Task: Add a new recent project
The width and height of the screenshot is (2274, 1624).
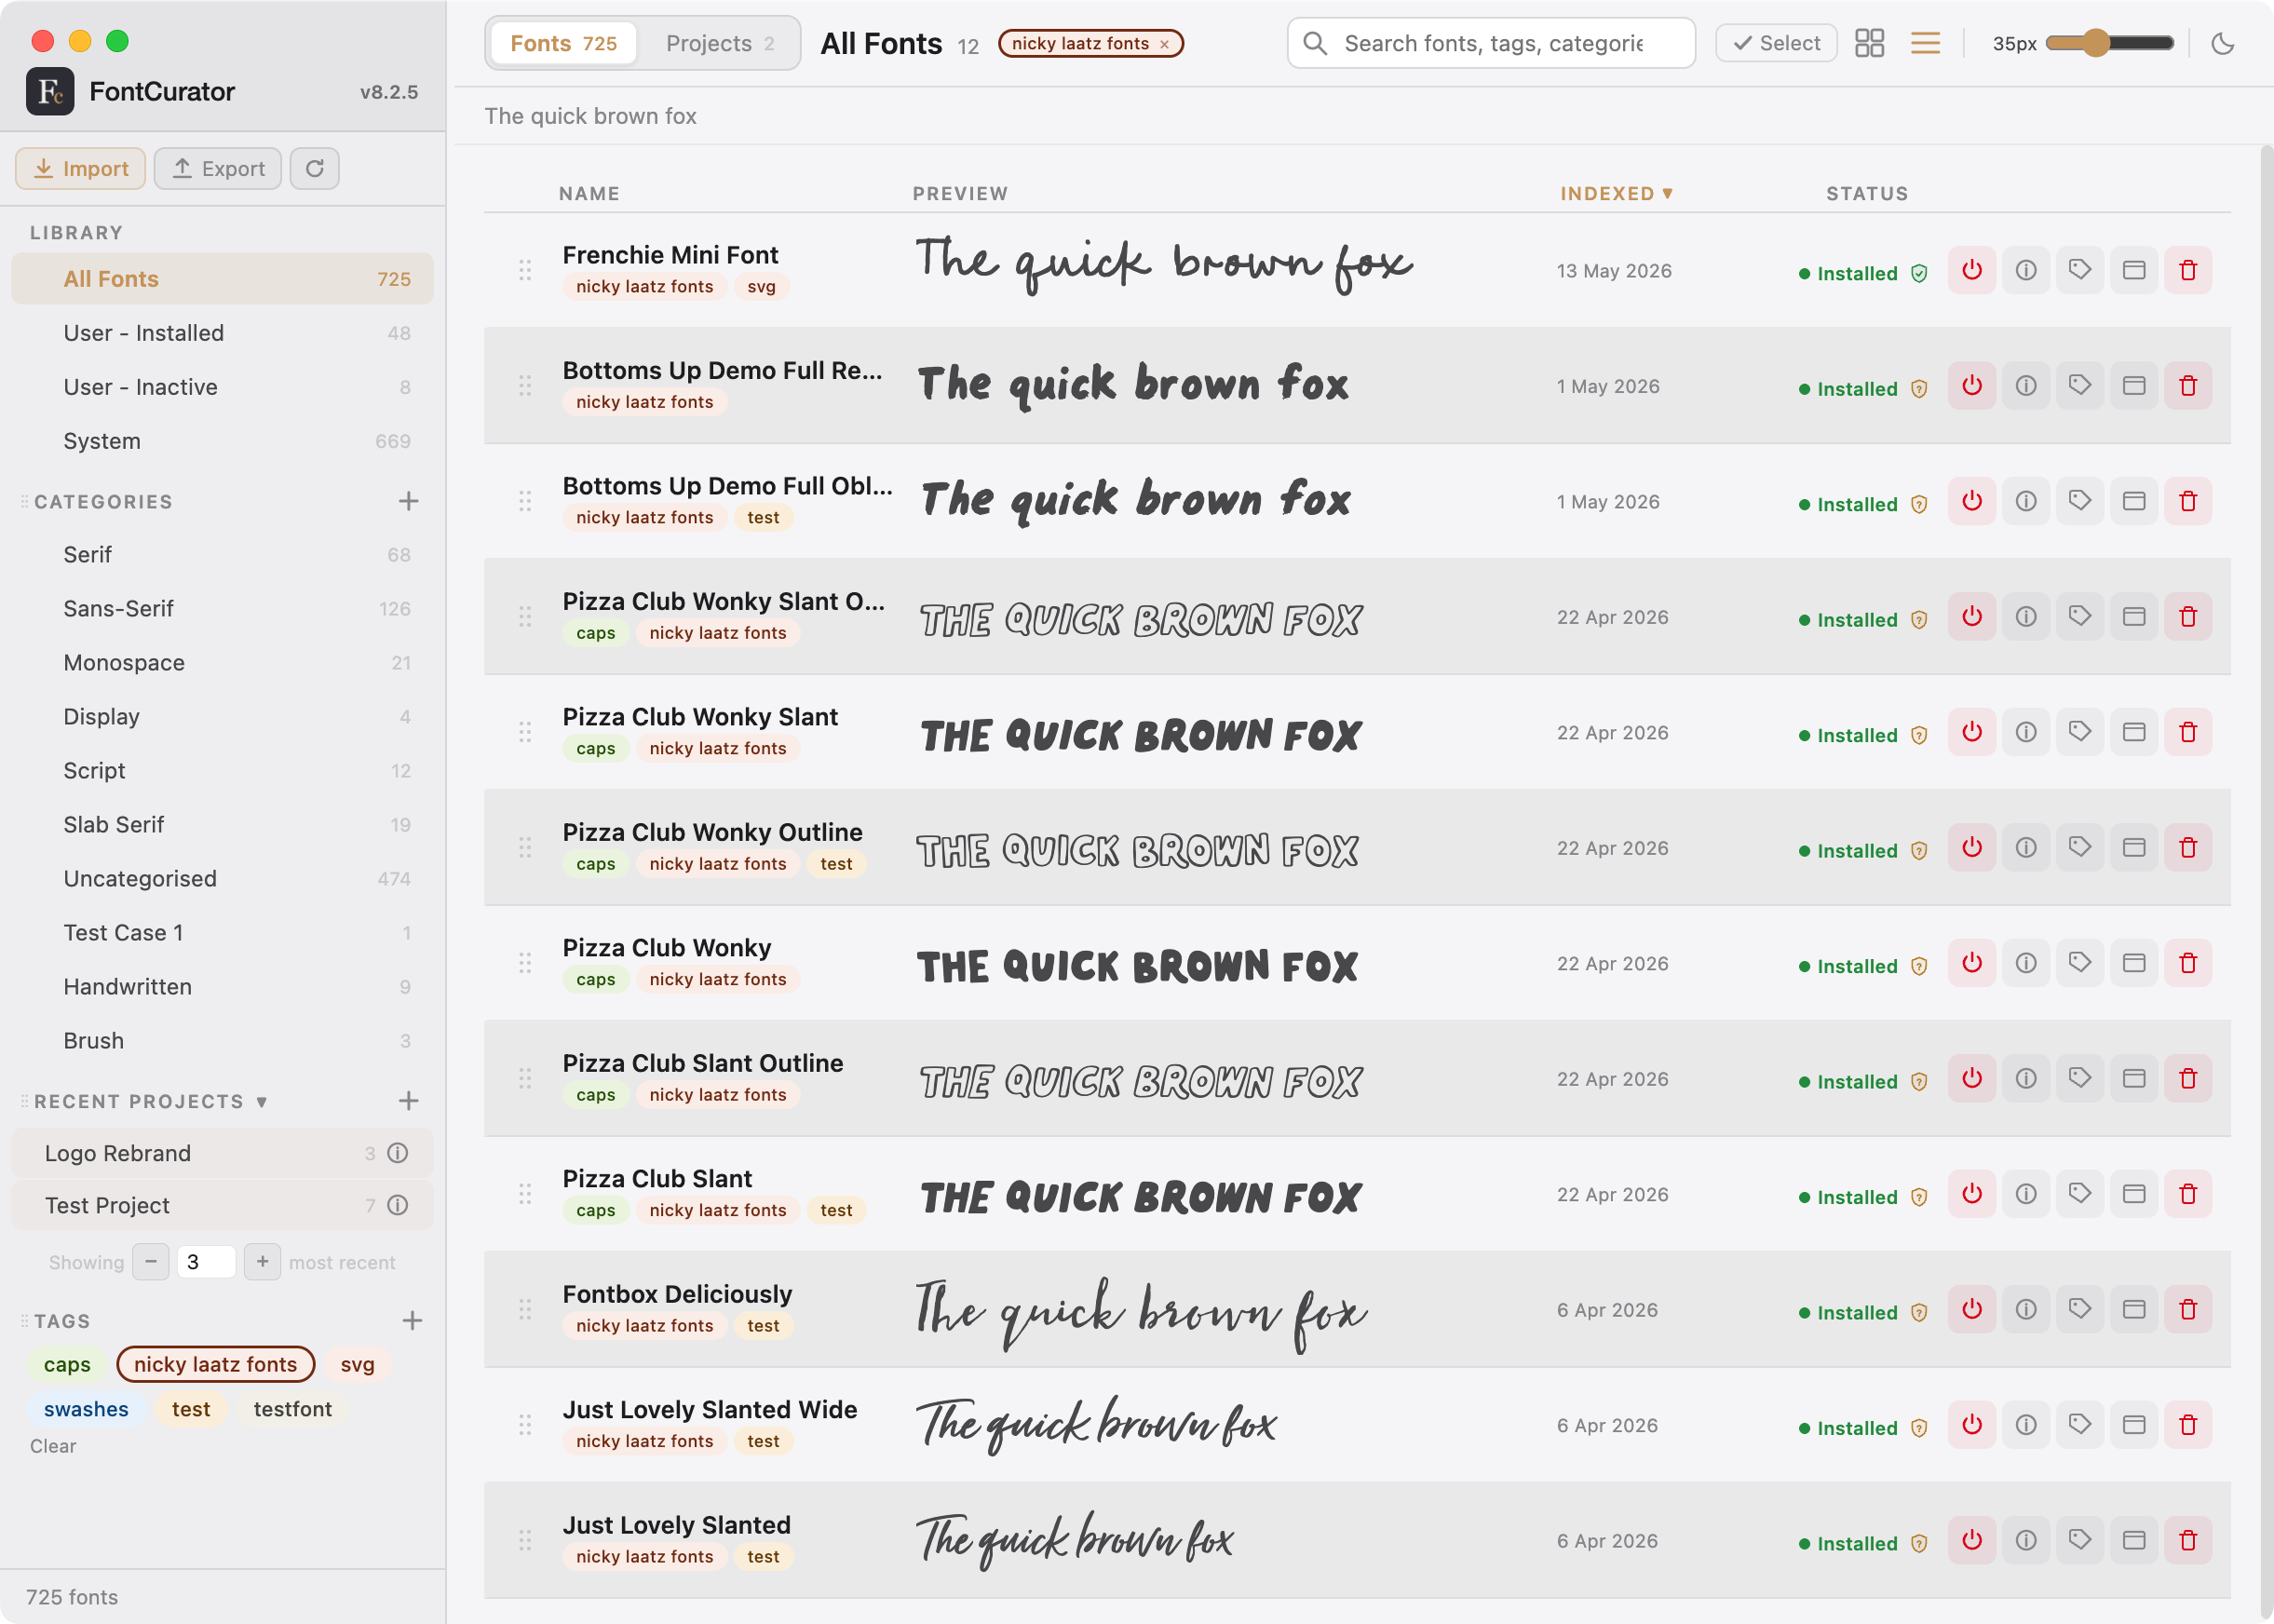Action: coord(408,1102)
